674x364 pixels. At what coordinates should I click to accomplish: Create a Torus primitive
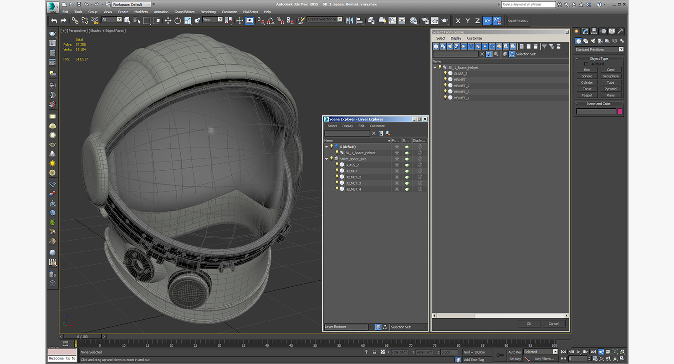(587, 89)
